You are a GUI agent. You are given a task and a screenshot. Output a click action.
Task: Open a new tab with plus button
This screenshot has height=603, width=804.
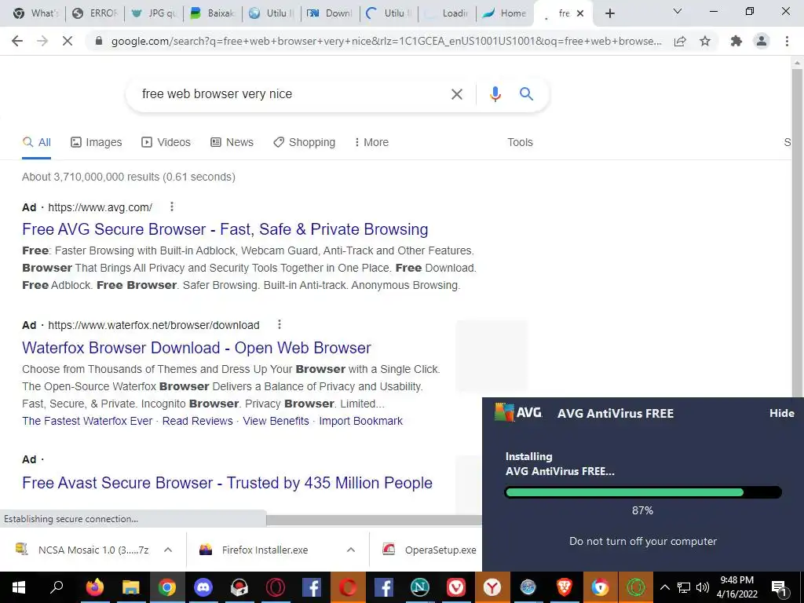(609, 13)
